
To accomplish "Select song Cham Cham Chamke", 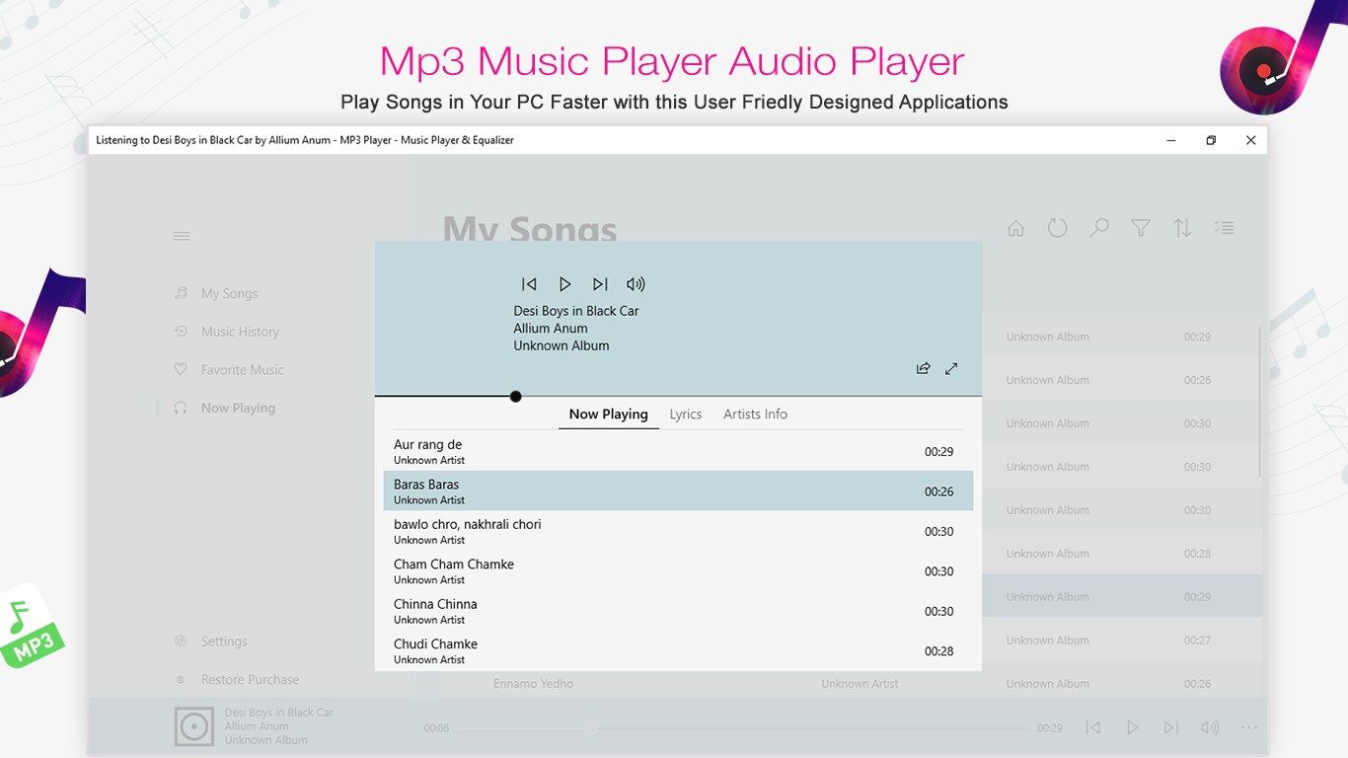I will click(678, 570).
